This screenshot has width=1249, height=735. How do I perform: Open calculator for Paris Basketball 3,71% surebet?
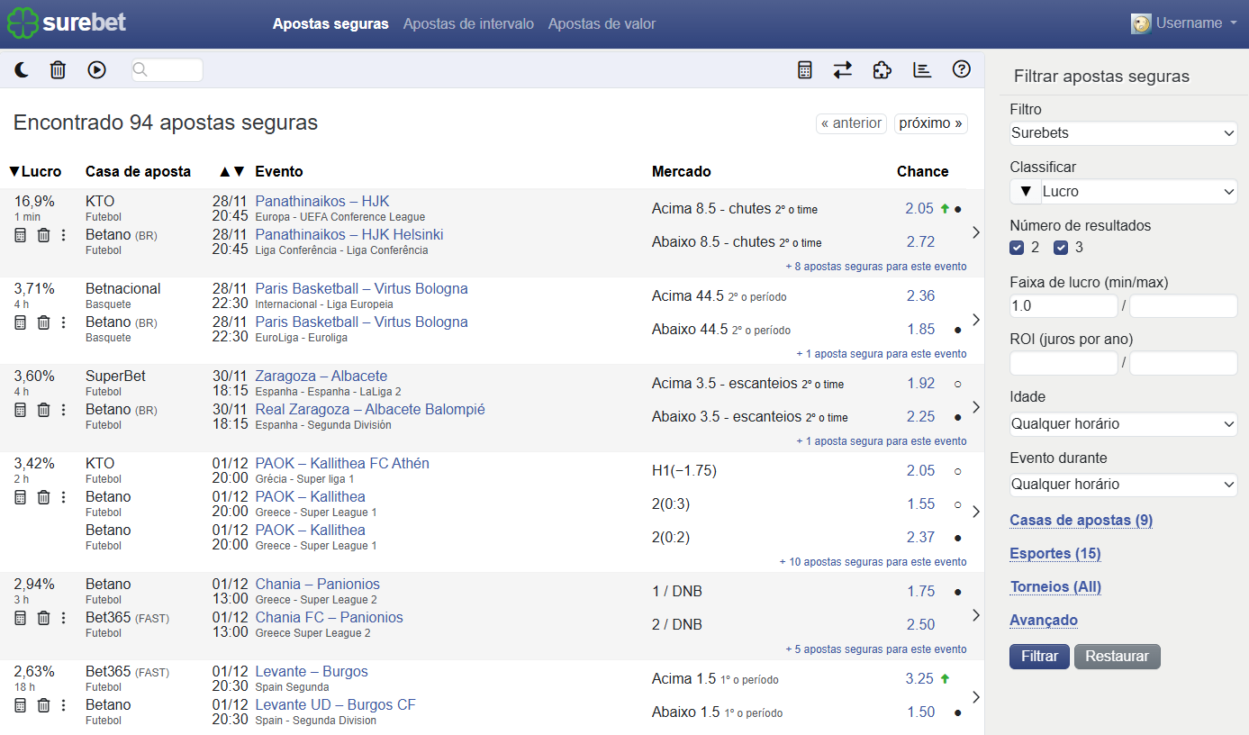point(21,322)
